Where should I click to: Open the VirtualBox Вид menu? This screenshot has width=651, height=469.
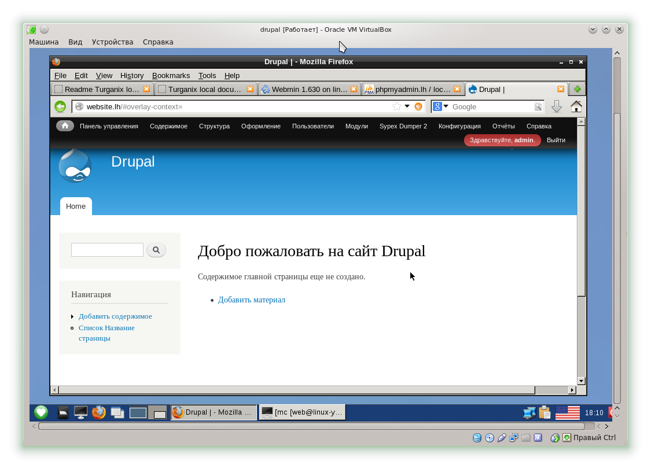coord(75,42)
